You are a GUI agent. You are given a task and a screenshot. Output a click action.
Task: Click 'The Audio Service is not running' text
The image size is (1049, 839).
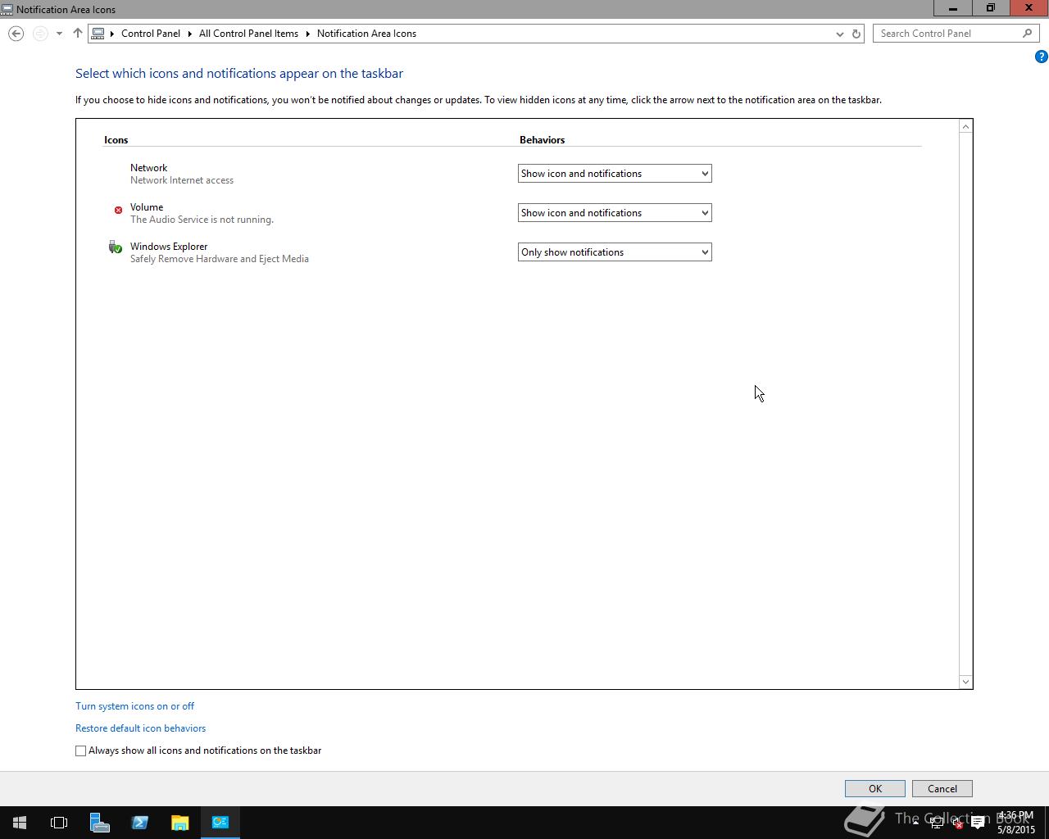tap(202, 220)
